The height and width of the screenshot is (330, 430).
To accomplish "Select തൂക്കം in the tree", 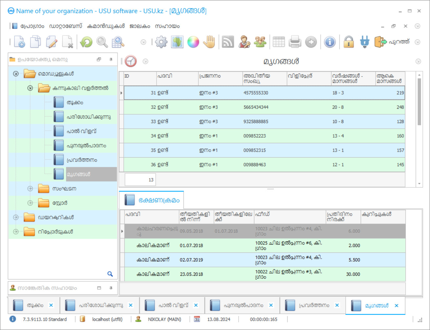I will click(x=75, y=102).
